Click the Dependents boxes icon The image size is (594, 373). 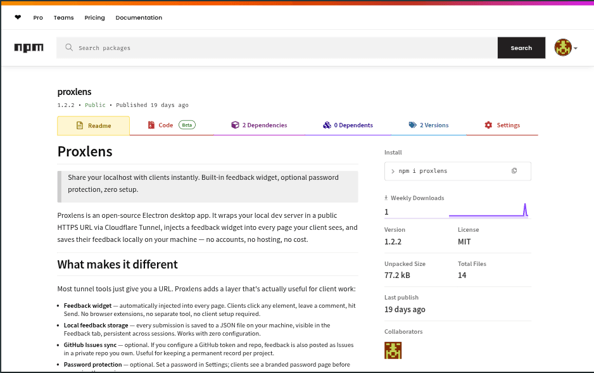(x=327, y=125)
